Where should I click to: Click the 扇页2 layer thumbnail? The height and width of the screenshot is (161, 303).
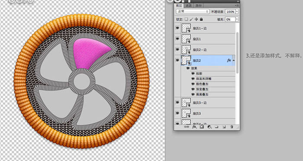click(186, 60)
